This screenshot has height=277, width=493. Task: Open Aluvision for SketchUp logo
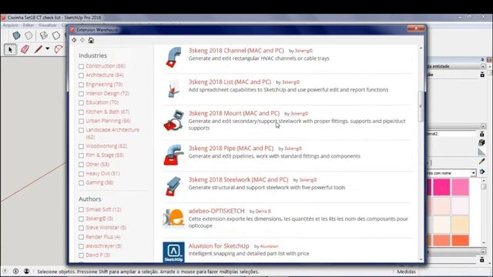click(173, 252)
